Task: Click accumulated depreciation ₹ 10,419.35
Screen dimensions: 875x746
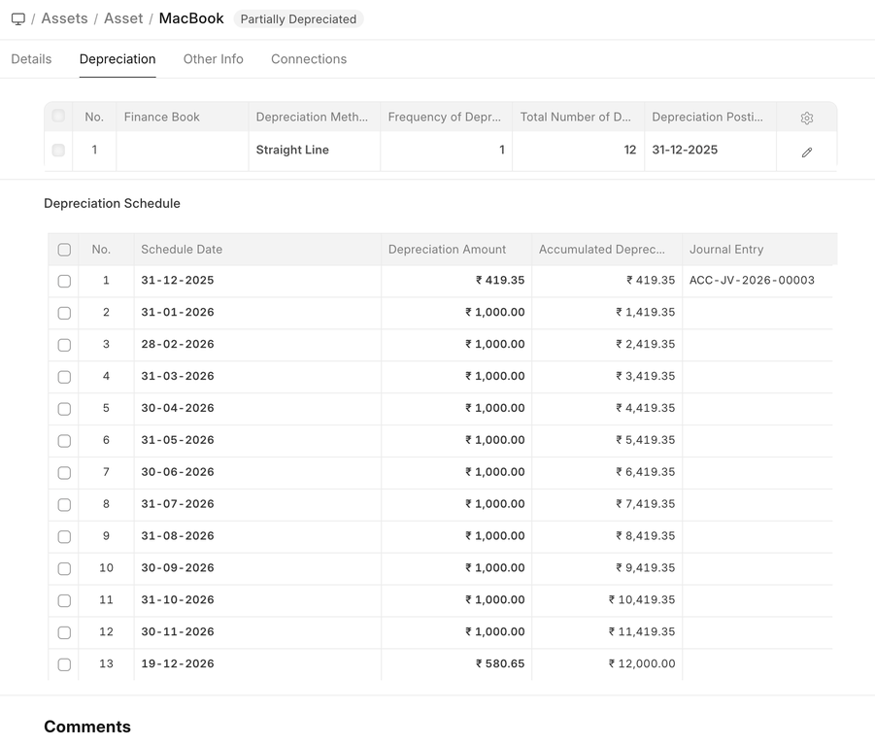Action: pos(607,600)
